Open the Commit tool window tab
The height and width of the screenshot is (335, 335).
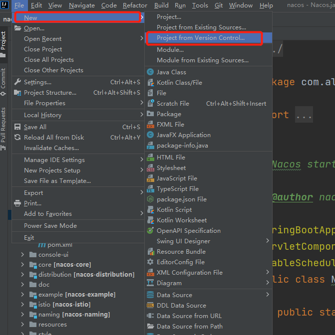[3, 82]
